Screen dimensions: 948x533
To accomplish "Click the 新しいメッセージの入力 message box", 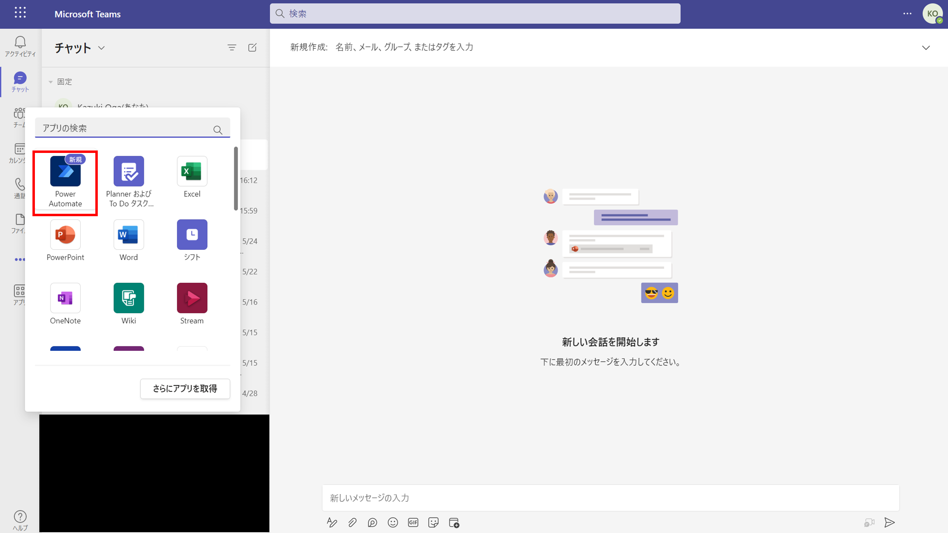I will coord(611,498).
